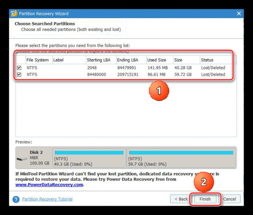Click the 141.95 MB used size cell
This screenshot has height=215, width=253.
[x=157, y=68]
